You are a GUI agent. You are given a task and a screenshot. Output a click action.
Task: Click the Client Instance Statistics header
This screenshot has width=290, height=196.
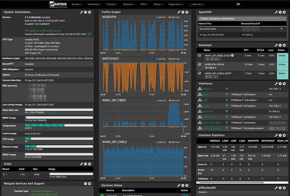click(242, 19)
